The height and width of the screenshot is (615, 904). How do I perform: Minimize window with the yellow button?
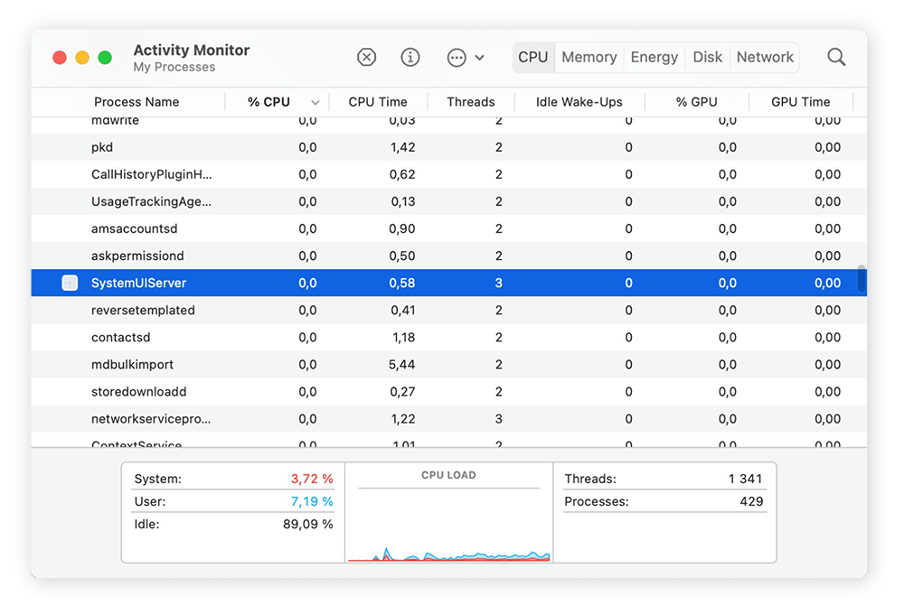click(x=82, y=58)
